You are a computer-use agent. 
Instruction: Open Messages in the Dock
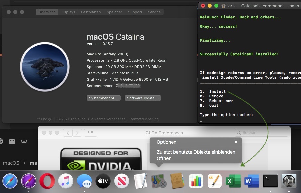click(x=84, y=181)
